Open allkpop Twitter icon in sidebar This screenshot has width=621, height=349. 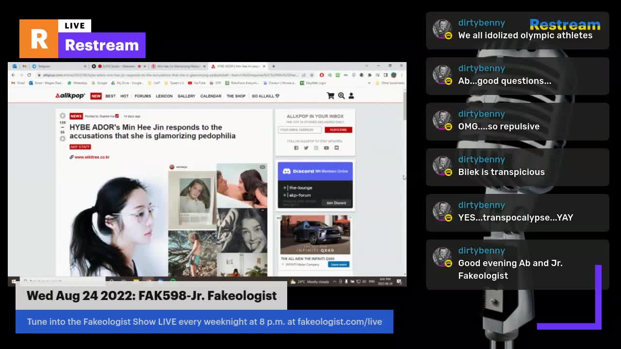click(306, 148)
